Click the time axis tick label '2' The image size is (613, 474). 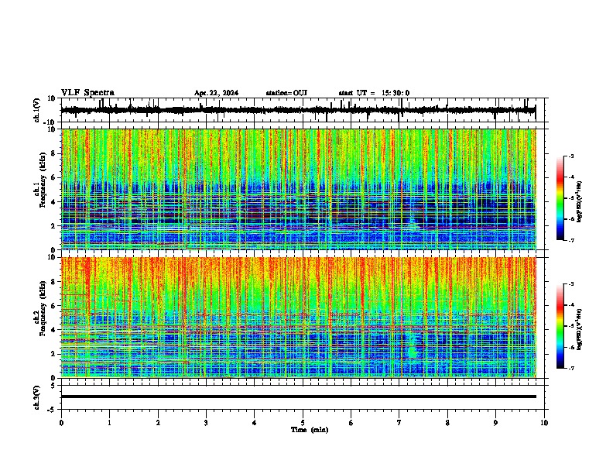tap(158, 423)
